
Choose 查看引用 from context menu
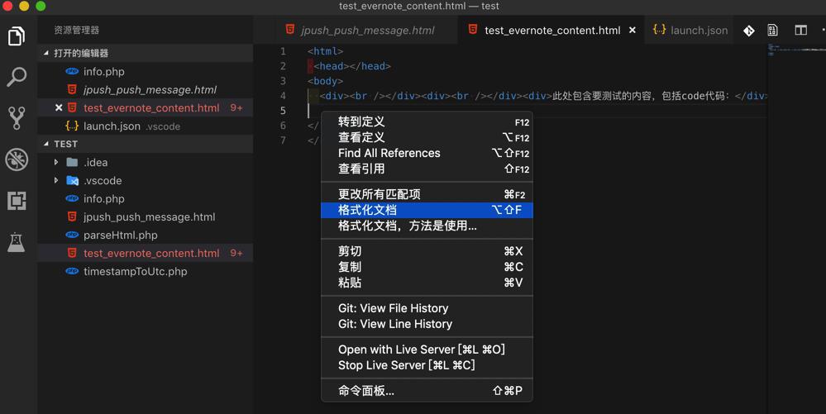pyautogui.click(x=427, y=169)
